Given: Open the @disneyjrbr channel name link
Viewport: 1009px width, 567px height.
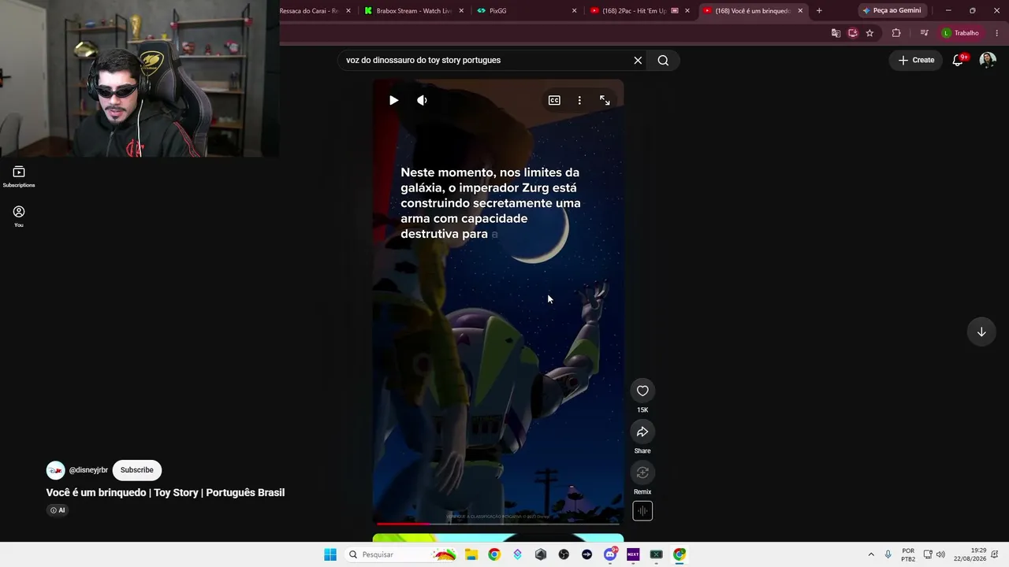Looking at the screenshot, I should [88, 470].
